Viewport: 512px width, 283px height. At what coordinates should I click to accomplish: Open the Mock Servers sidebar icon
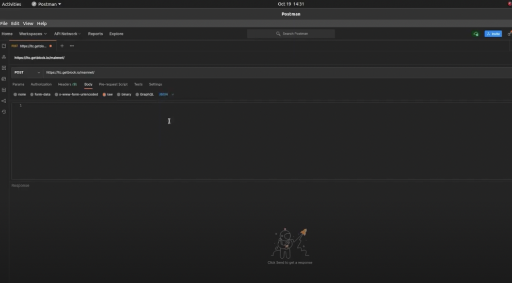pos(4,79)
